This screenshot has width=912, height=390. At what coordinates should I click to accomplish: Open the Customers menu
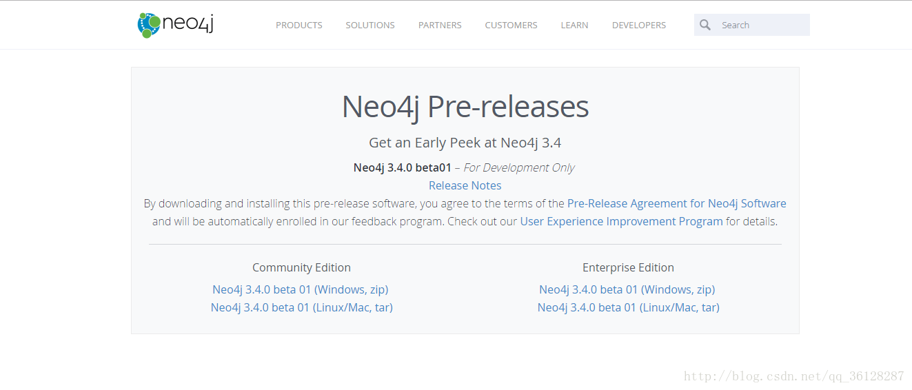coord(511,25)
